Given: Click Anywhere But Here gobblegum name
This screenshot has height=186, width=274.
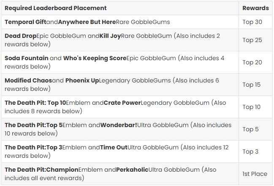Looking at the screenshot, I should point(87,22).
